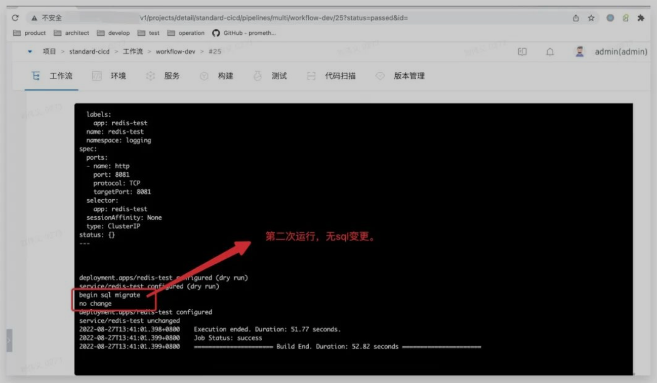The width and height of the screenshot is (657, 383).
Task: Click 'sessionAffinity: None' log line
Action: (124, 218)
